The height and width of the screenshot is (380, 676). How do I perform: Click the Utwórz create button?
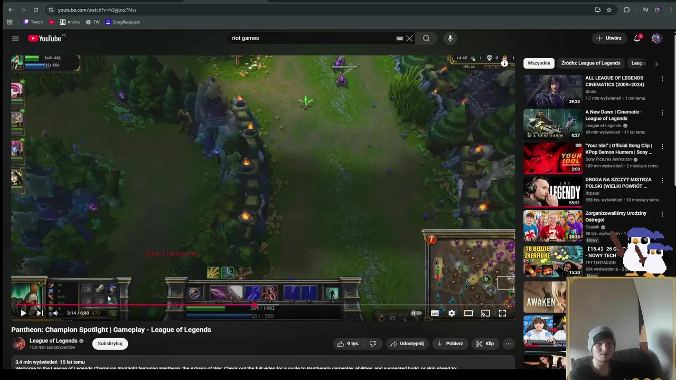tap(608, 38)
